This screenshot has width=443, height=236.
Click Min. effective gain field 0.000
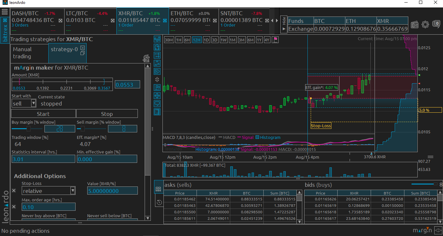pyautogui.click(x=107, y=159)
